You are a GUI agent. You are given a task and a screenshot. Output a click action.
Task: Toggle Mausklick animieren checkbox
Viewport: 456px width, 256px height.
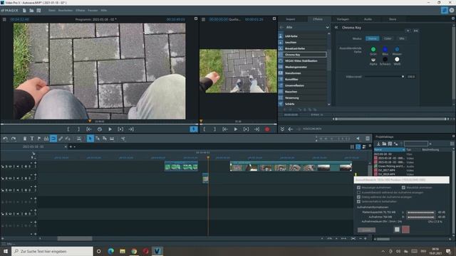pos(403,188)
